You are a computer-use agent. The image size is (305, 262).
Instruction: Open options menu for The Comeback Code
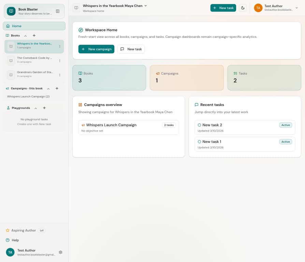click(60, 61)
